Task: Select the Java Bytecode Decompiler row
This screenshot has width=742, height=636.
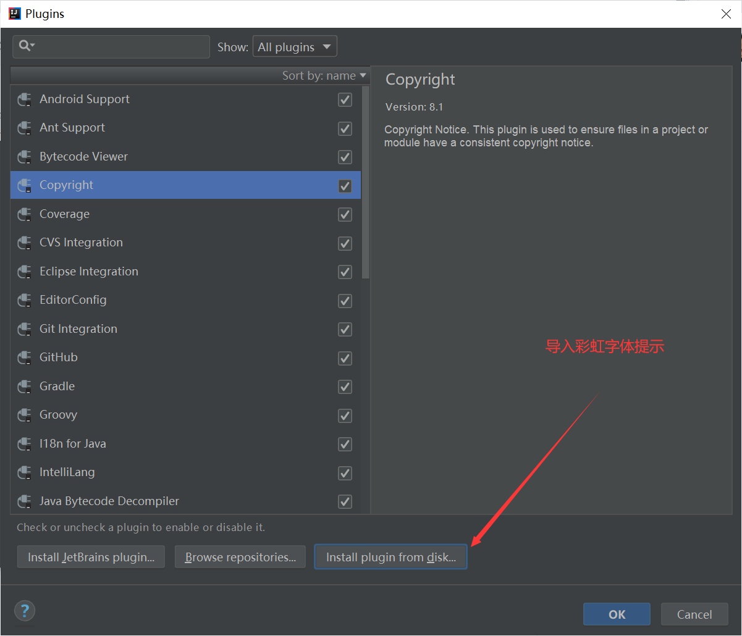Action: point(185,501)
